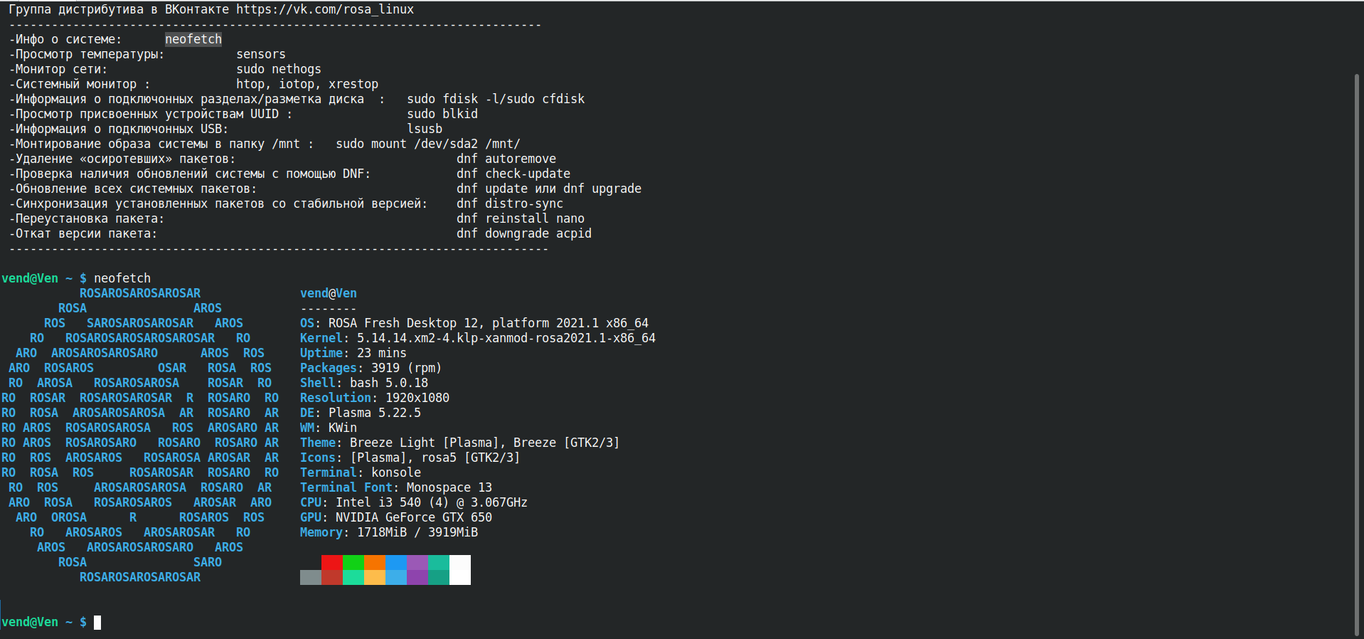Click the "dnf downgrade acpid" command text
This screenshot has height=639, width=1364.
click(x=524, y=233)
